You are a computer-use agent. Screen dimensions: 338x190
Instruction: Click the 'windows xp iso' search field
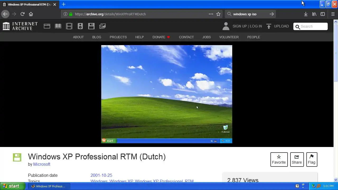click(250, 14)
